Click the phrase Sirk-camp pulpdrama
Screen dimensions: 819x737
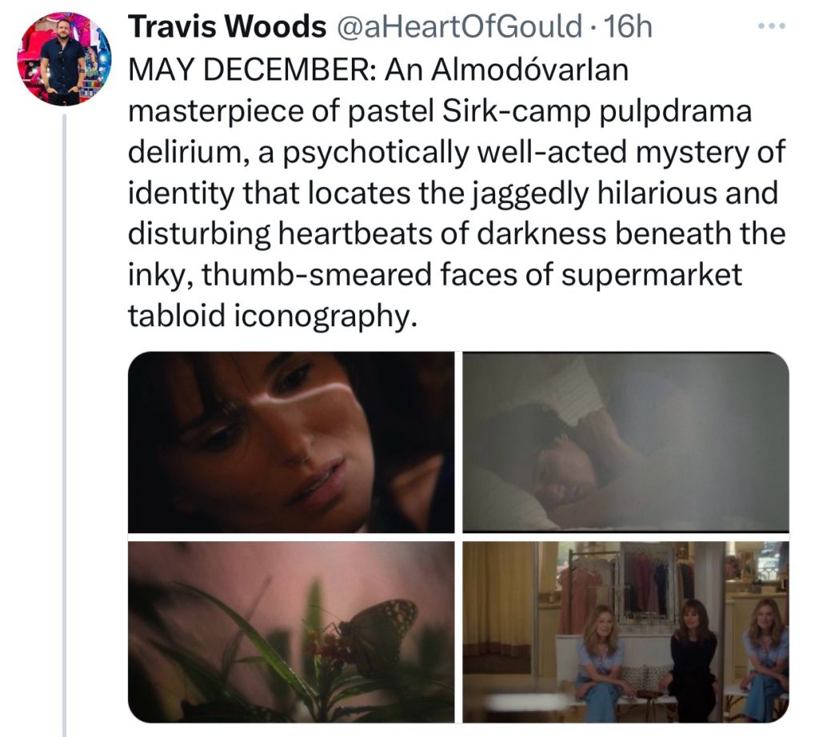point(597,110)
